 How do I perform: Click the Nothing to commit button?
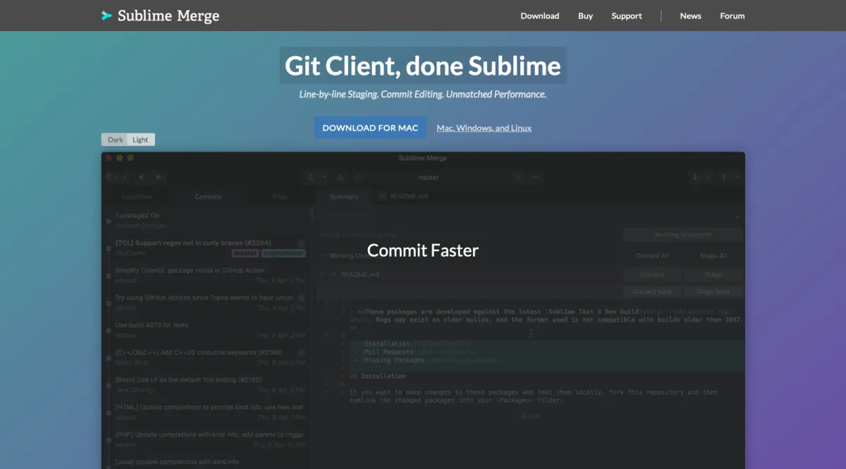point(682,235)
